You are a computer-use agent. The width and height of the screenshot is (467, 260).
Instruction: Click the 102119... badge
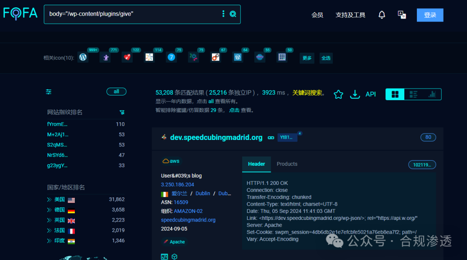pyautogui.click(x=422, y=165)
